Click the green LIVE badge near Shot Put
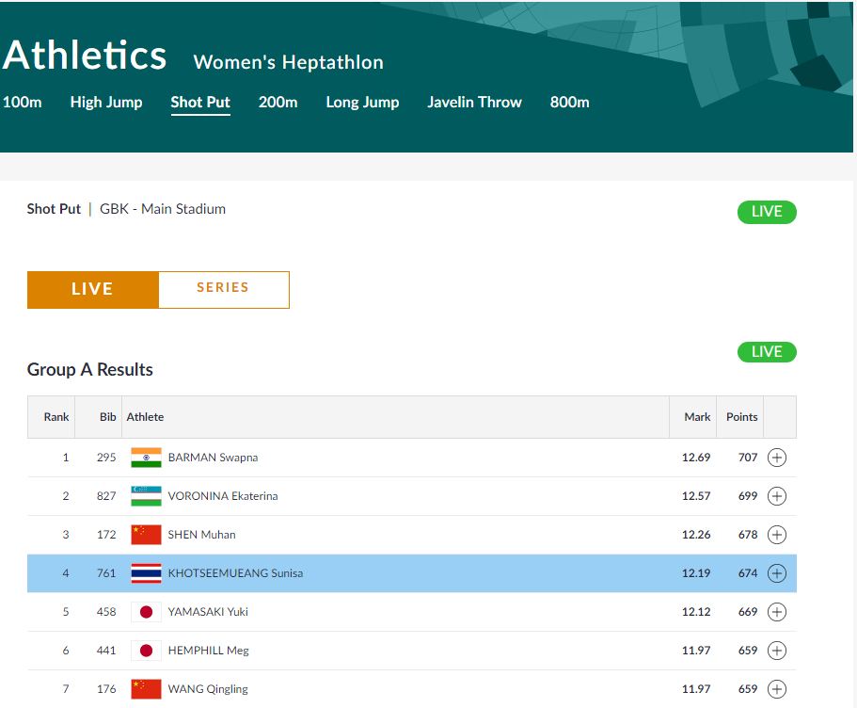The height and width of the screenshot is (708, 857). [766, 212]
